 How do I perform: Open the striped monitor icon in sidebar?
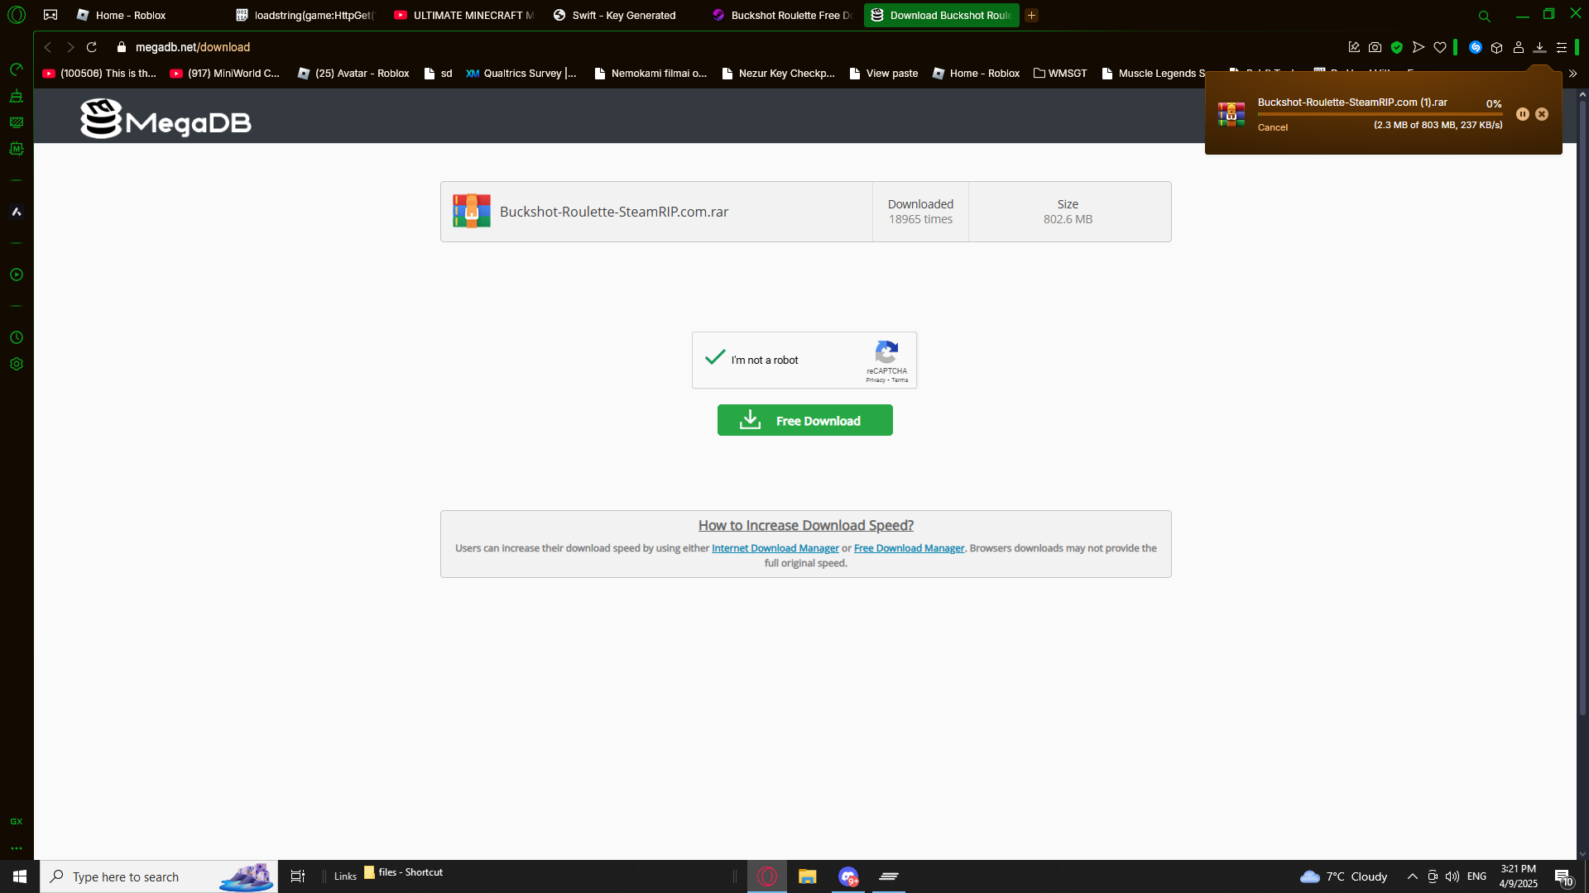[x=17, y=122]
